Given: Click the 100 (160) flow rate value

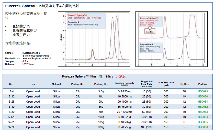Looking at the screenshot, I should (x=146, y=127).
